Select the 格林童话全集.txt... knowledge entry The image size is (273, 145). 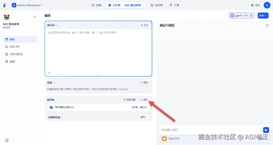pyautogui.click(x=98, y=107)
